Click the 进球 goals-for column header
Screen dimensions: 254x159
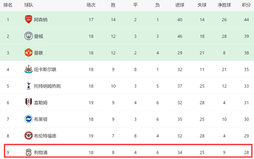coord(180,5)
